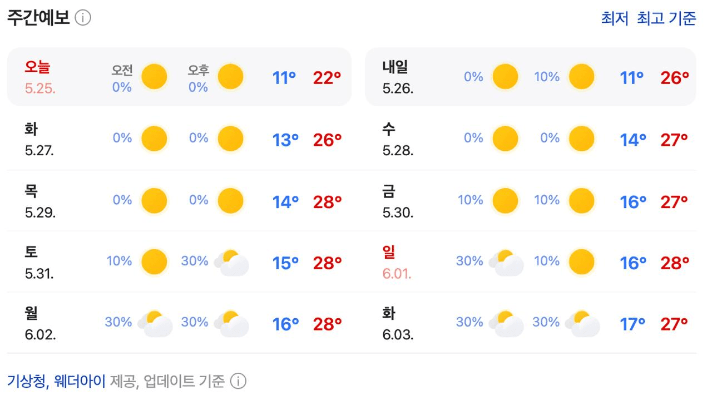This screenshot has width=712, height=400.
Task: Click Saturday 5.31 afternoon partly cloudy icon
Action: pyautogui.click(x=231, y=263)
